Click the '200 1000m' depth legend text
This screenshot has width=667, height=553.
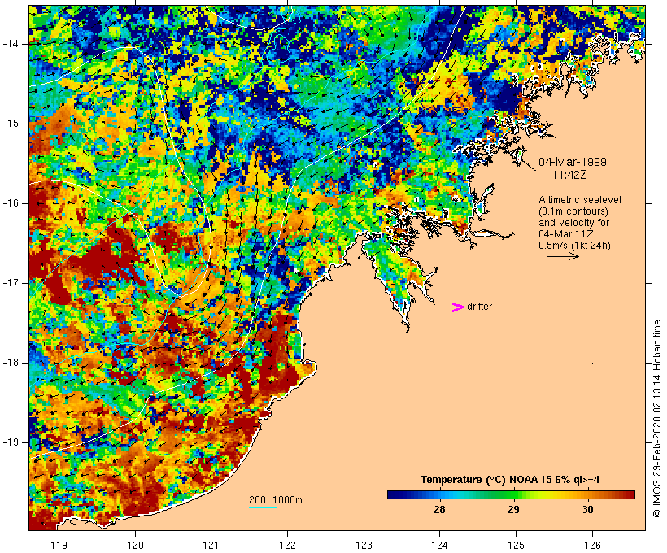pyautogui.click(x=276, y=500)
